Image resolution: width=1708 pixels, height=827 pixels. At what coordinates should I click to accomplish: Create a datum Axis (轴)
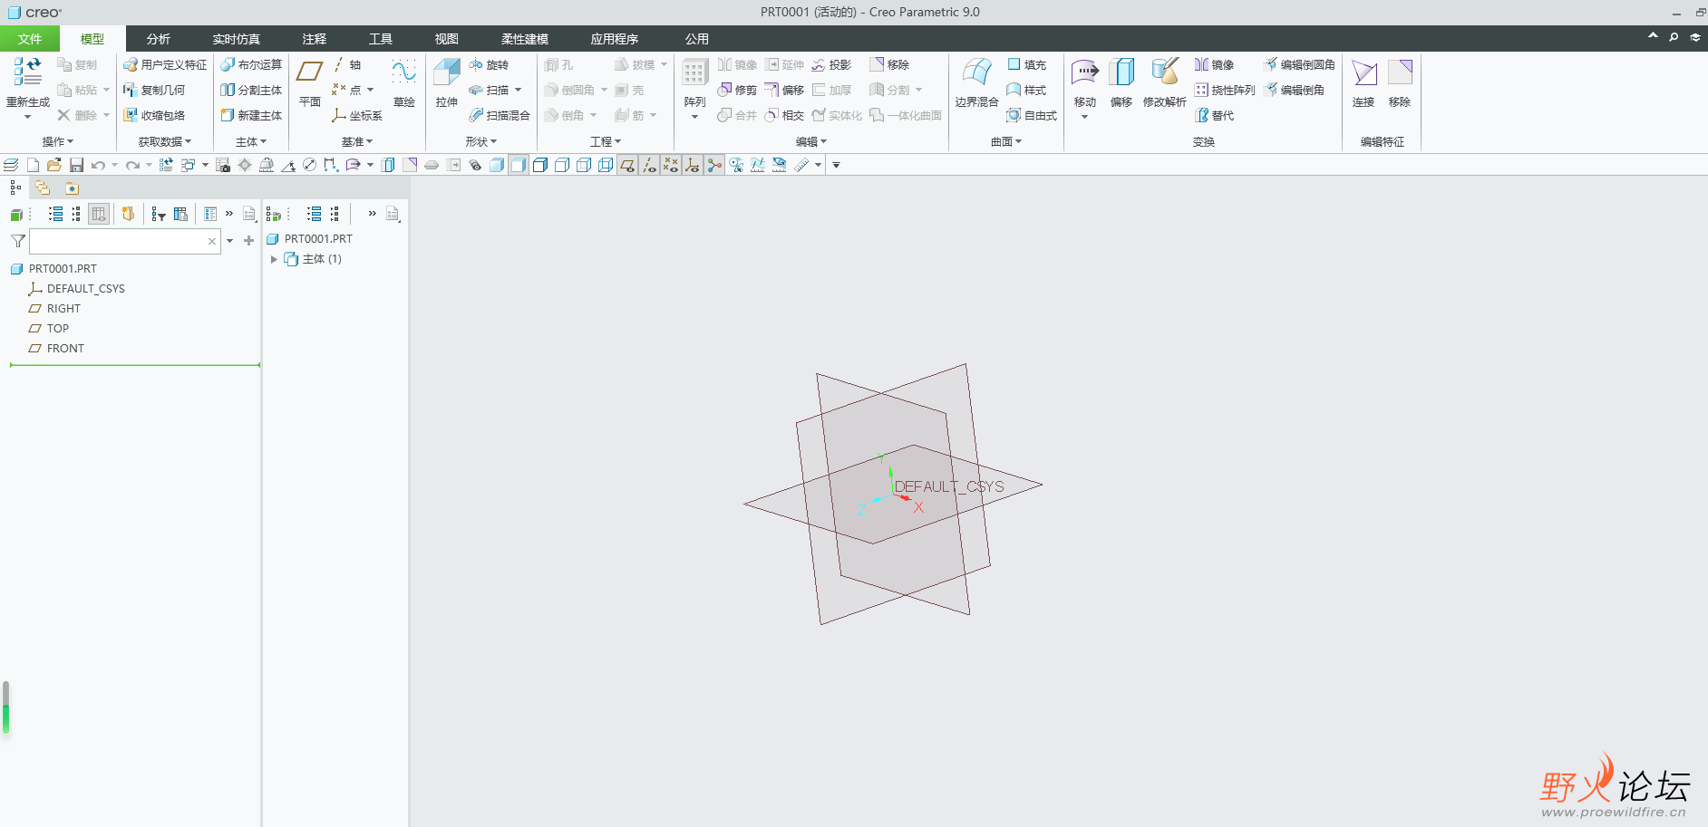pos(346,65)
